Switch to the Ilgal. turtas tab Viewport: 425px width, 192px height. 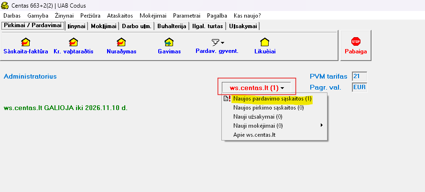[207, 26]
